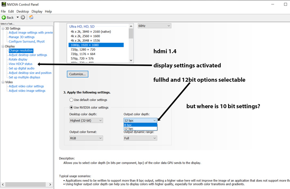Collapse the Display tree node
Image resolution: width=290 pixels, height=189 pixels.
pyautogui.click(x=3, y=46)
